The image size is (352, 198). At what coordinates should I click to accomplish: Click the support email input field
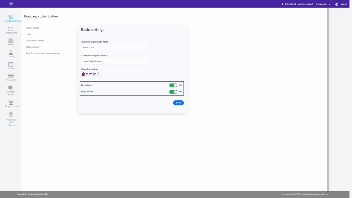(114, 61)
